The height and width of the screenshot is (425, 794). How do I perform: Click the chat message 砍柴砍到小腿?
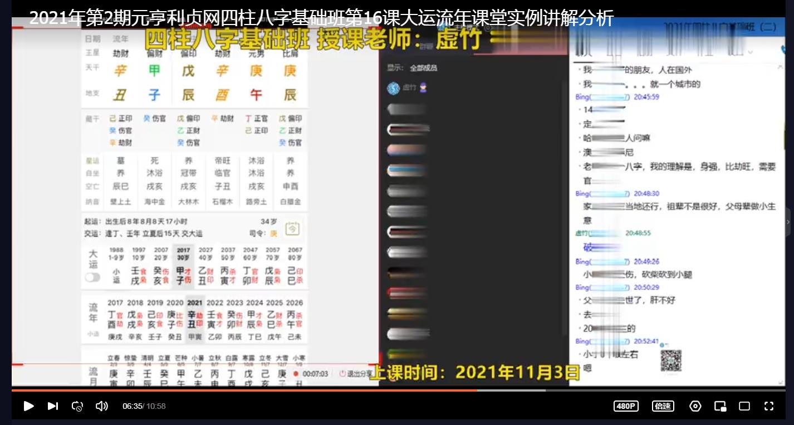point(667,274)
